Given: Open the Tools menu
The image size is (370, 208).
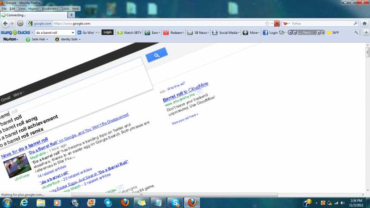Looking at the screenshot, I should 65,8.
